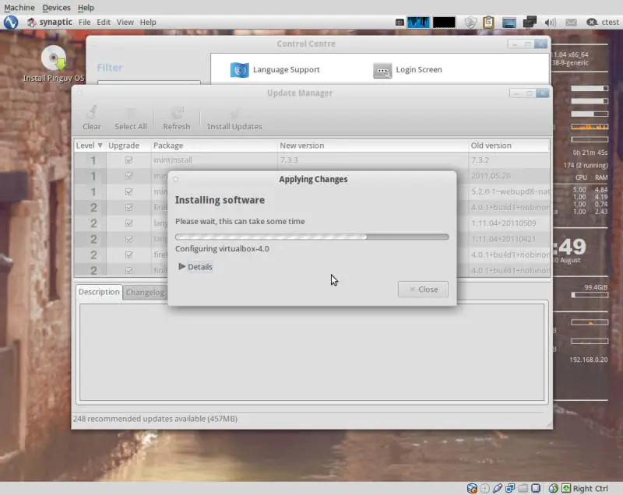This screenshot has height=495, width=623.
Task: Open the mail envelope indicator
Action: tap(571, 23)
